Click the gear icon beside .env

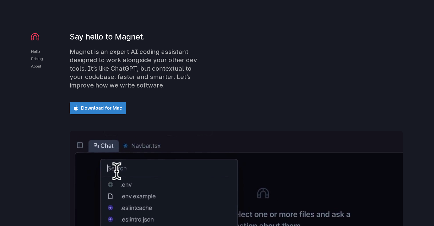(110, 185)
